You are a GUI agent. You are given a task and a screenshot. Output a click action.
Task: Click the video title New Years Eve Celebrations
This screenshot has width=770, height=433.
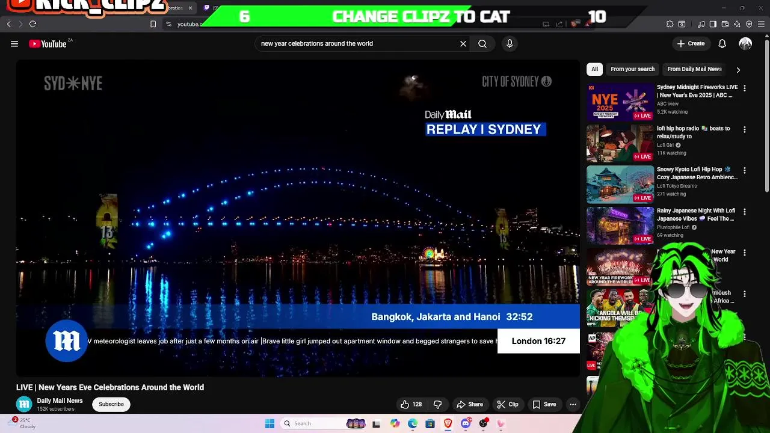[110, 387]
